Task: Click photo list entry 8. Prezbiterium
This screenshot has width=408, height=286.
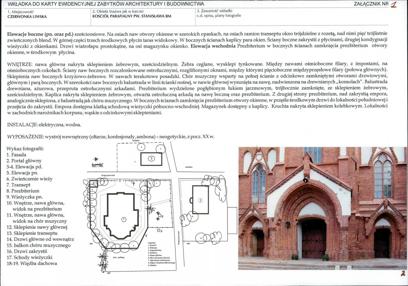Action: [23, 191]
